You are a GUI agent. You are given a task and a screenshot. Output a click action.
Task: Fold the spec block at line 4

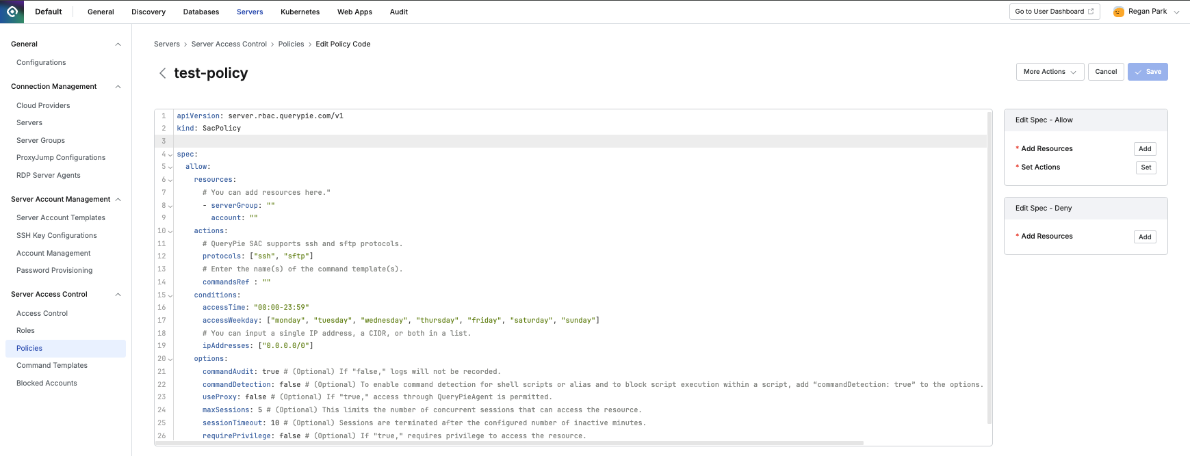tap(170, 155)
